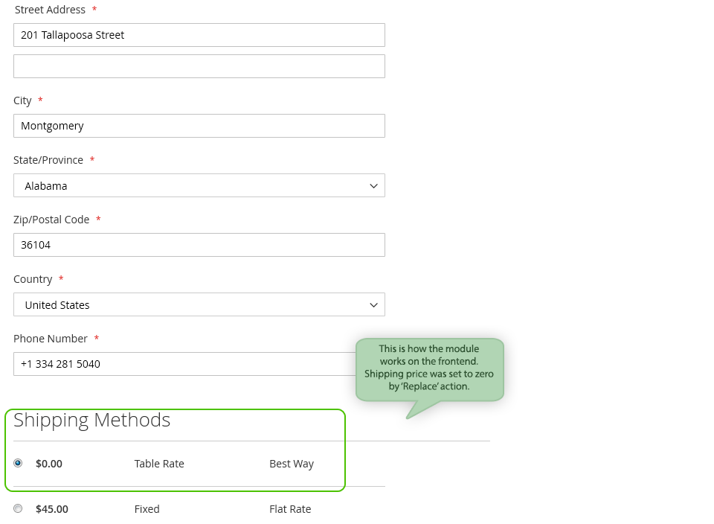714x524 pixels.
Task: Click the Phone Number label text
Action: (x=51, y=339)
